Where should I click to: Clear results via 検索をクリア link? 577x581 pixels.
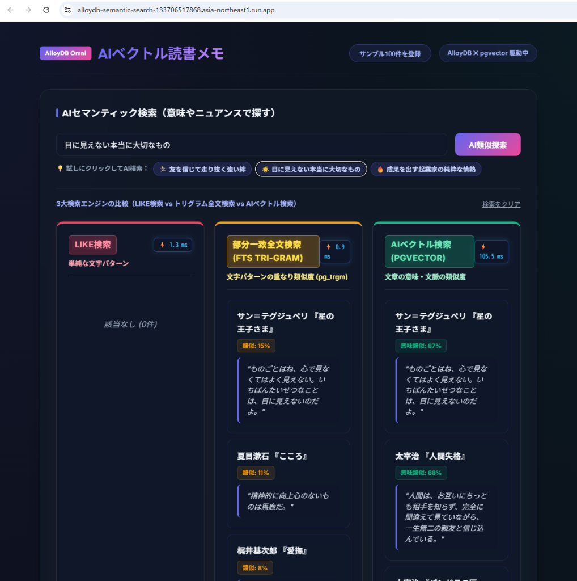point(501,204)
